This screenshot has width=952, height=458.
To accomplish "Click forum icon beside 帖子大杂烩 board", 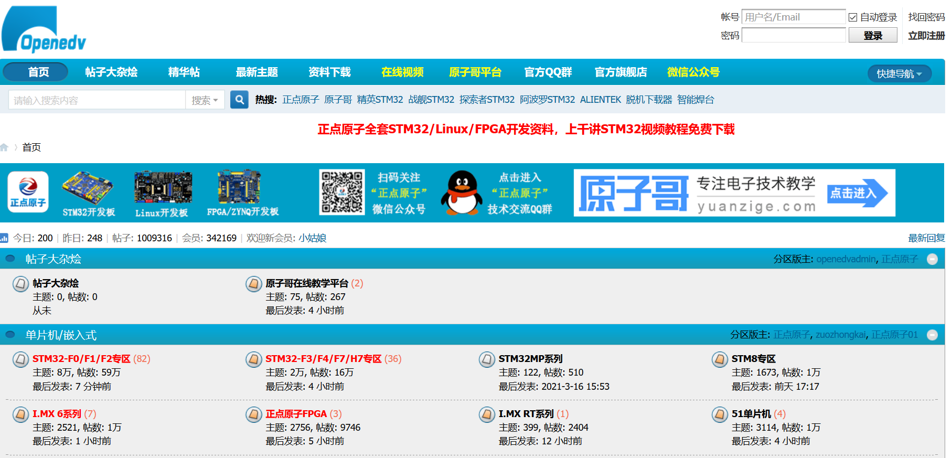I will click(20, 284).
